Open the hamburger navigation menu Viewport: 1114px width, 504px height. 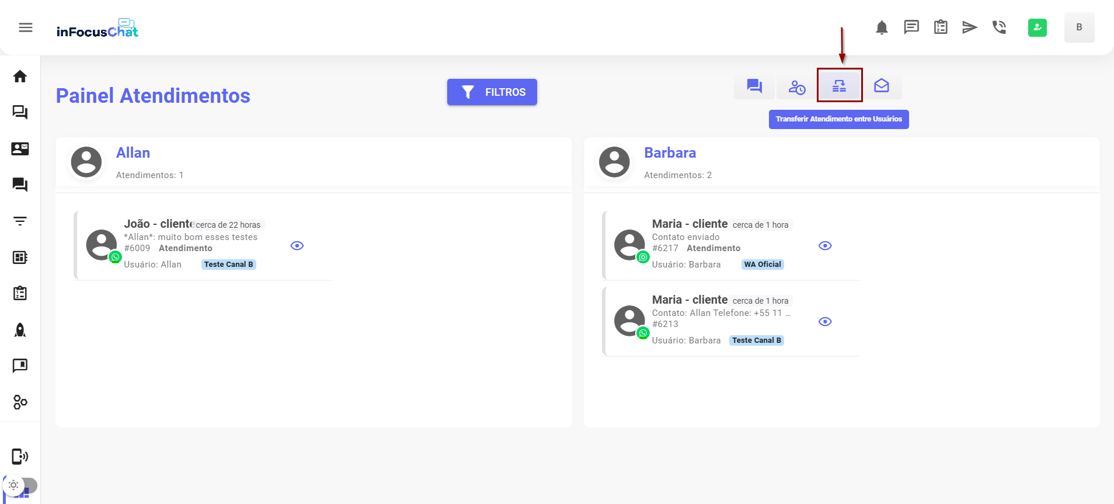pos(25,27)
